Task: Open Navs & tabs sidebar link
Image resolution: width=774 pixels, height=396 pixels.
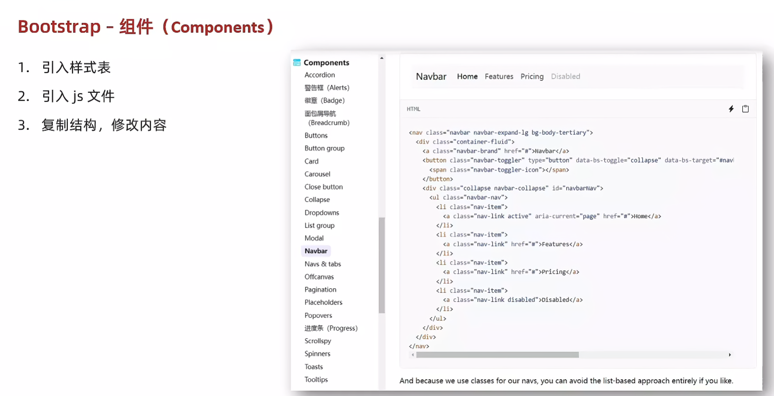Action: point(322,264)
